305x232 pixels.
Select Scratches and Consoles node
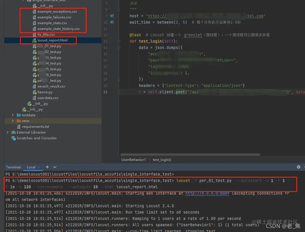(37, 138)
